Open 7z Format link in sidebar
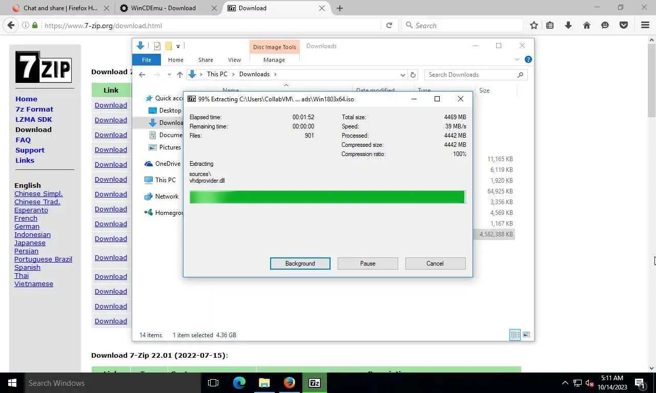Screen dimensions: 656x393 [x=34, y=110]
